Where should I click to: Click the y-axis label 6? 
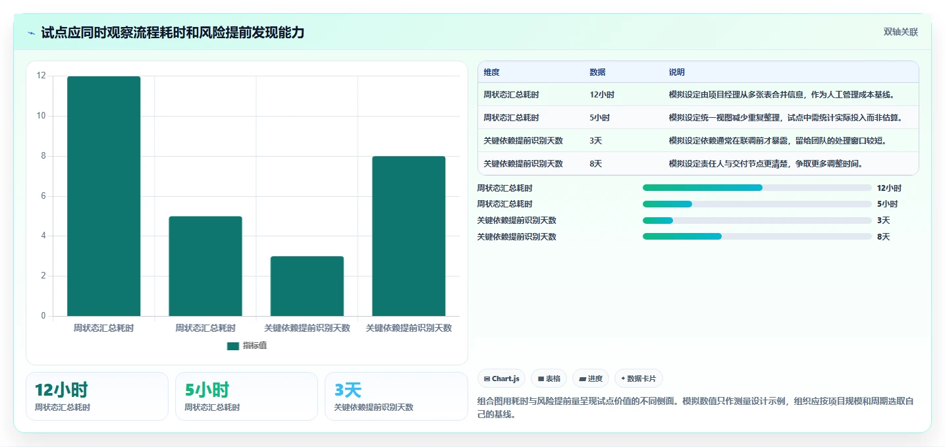pos(43,196)
